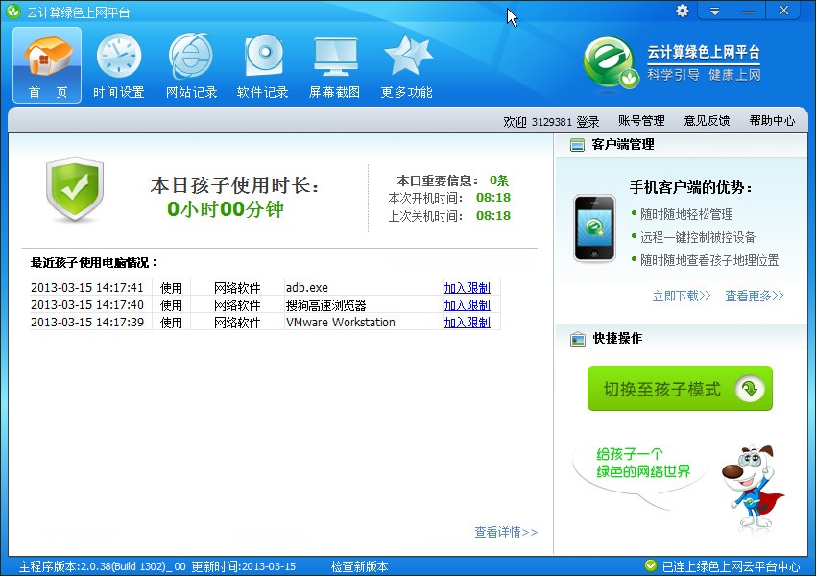Click the 立即下载>> link
Image resolution: width=816 pixels, height=576 pixels.
[682, 296]
